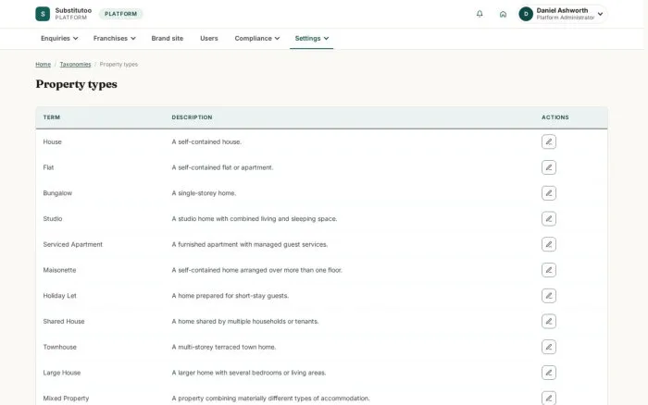Select the 'Shared House' term cell

64,321
